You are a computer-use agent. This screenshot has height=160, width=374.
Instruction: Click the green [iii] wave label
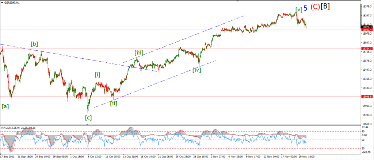click(x=139, y=52)
